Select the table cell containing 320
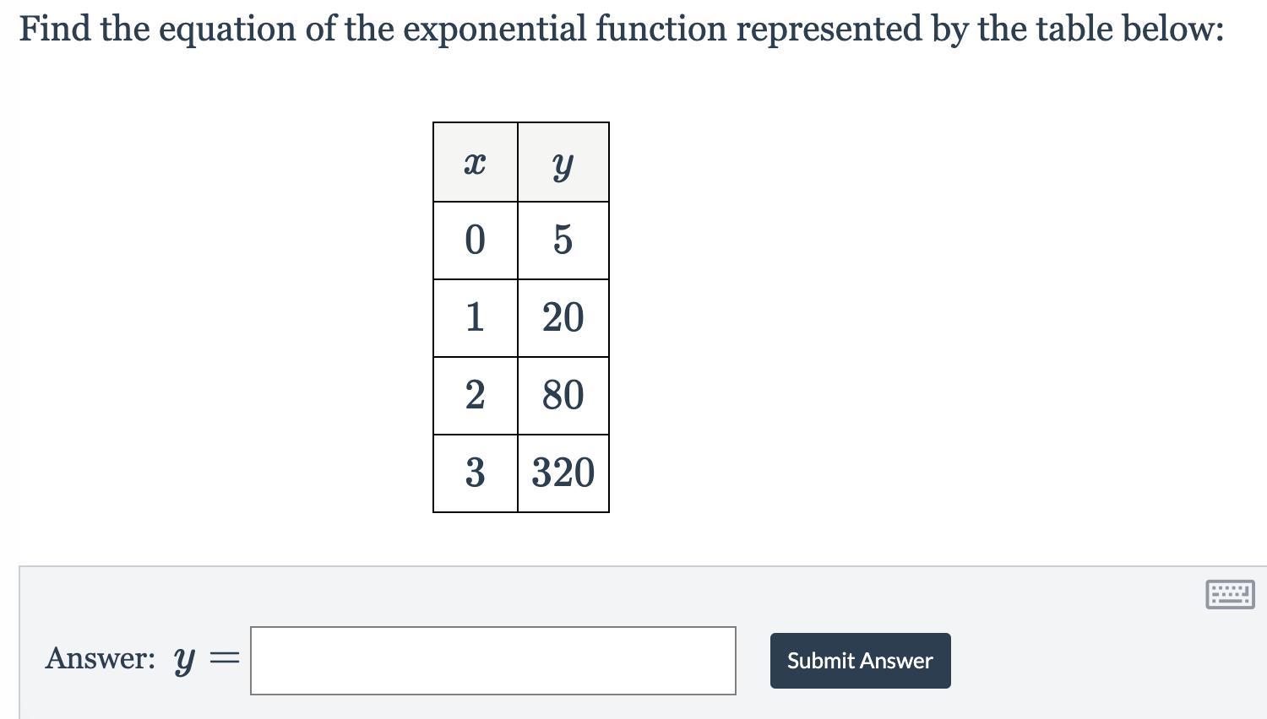 (x=563, y=473)
